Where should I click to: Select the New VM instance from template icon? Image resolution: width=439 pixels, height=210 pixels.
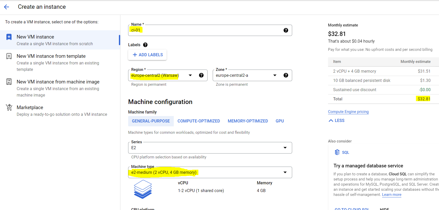(9, 56)
